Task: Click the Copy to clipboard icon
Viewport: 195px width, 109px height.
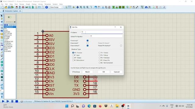Action: (x=106, y=7)
